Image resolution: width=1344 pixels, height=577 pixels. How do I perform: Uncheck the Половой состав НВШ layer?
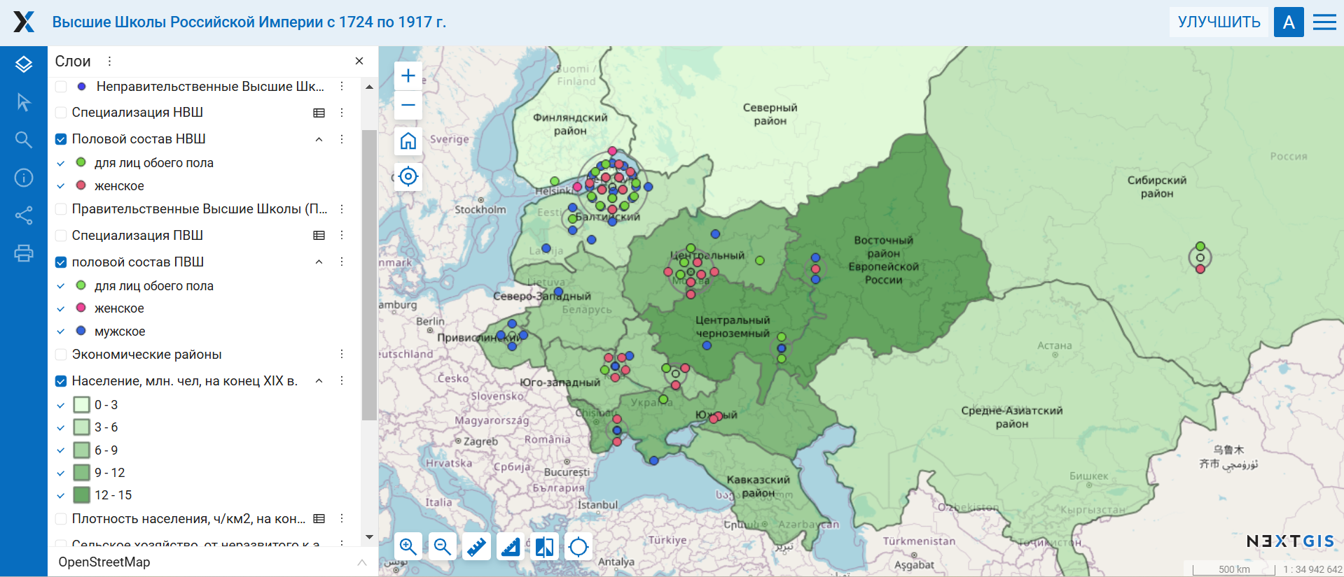61,139
